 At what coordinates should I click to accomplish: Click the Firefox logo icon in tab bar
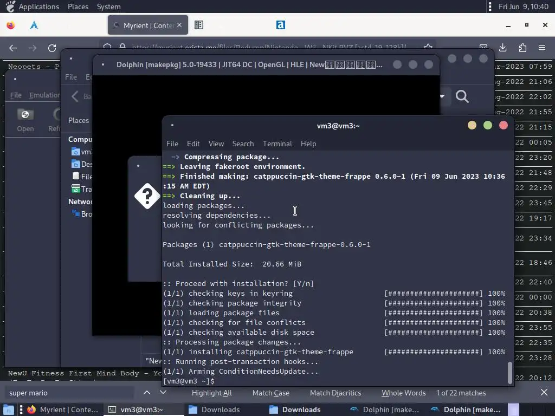11,25
